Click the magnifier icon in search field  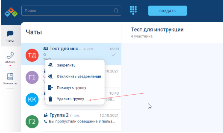116,11
